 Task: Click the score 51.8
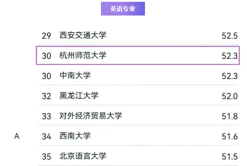tap(230, 116)
